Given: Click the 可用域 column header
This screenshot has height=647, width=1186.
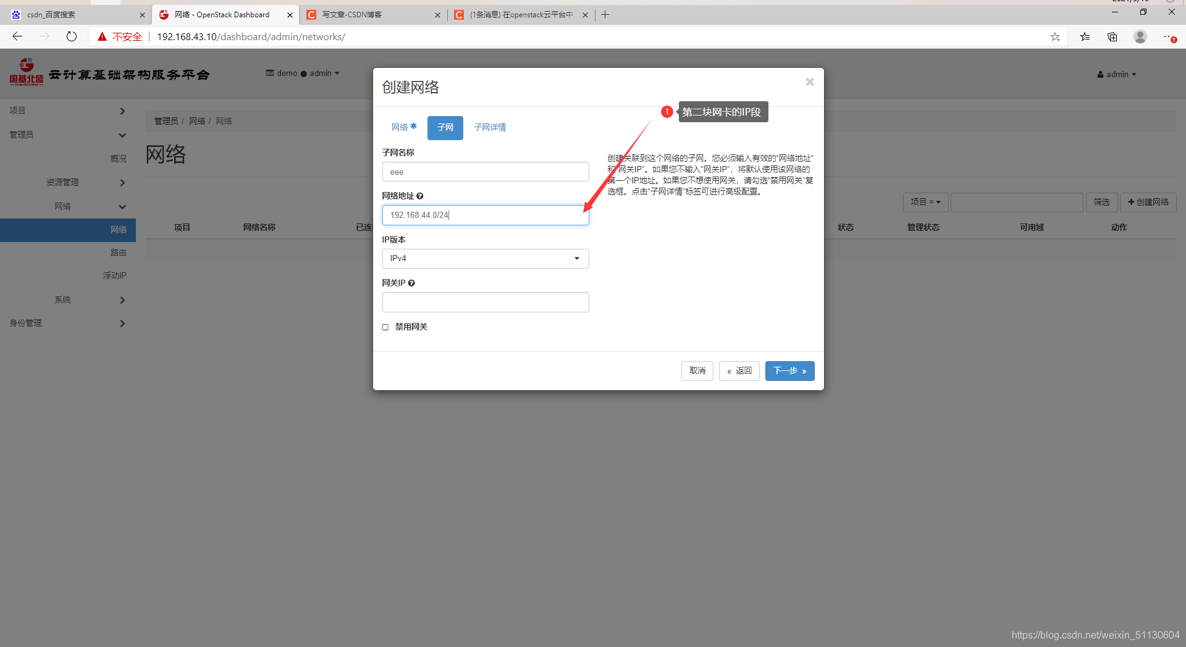Looking at the screenshot, I should click(1032, 227).
